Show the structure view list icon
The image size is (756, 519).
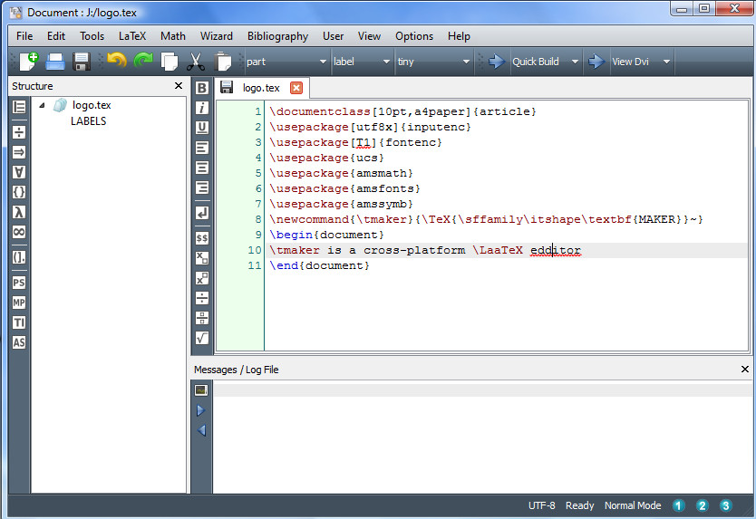(19, 107)
